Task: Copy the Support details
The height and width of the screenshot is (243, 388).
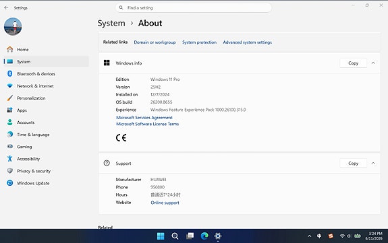Action: point(353,164)
